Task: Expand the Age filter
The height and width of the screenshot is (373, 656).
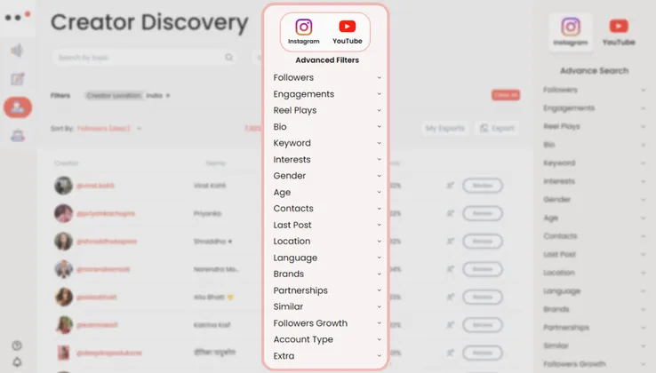Action: tap(327, 192)
